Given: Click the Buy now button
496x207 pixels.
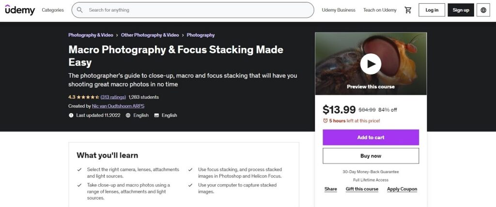Looking at the screenshot, I should click(x=371, y=156).
